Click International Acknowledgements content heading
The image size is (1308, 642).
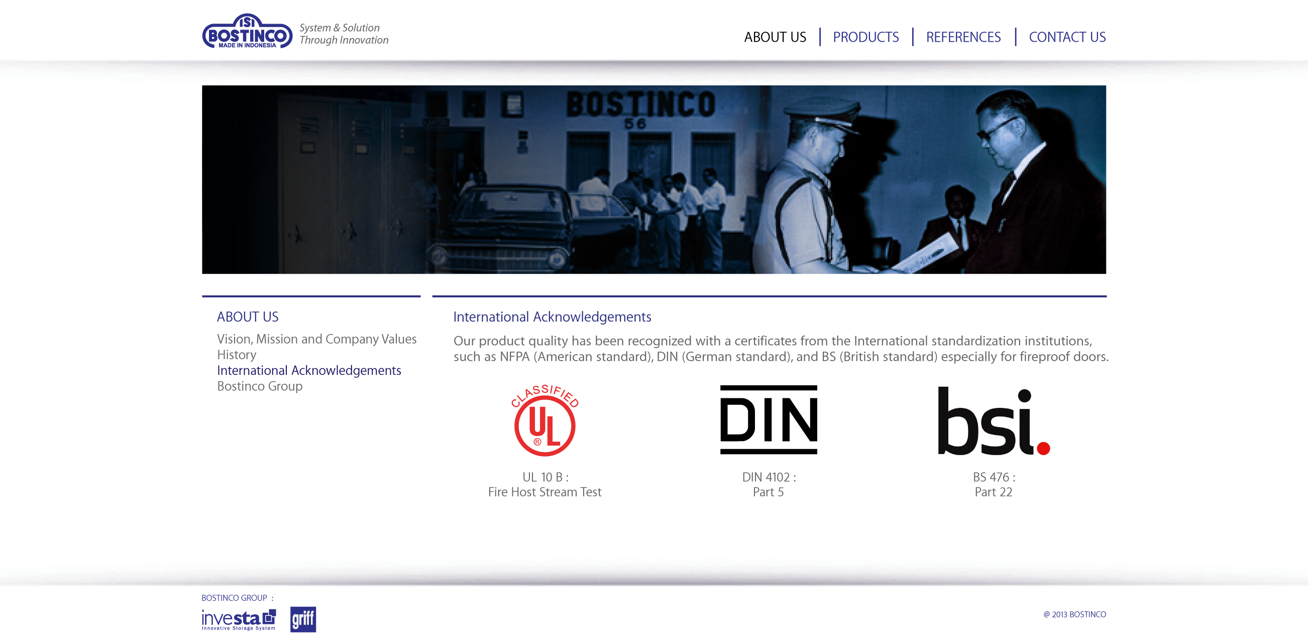[553, 317]
